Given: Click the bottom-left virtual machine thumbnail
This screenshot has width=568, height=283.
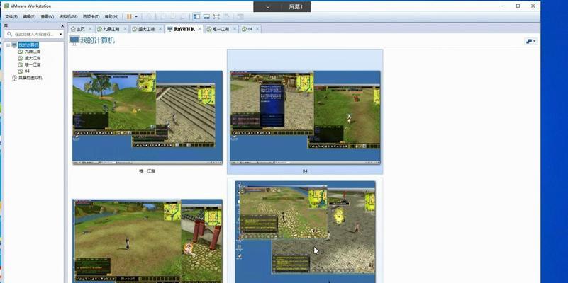Looking at the screenshot, I should [147, 241].
